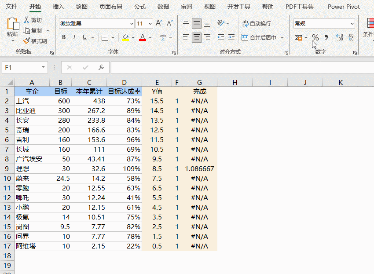
Task: Expand underline style arrow
Action: pyautogui.click(x=92, y=37)
